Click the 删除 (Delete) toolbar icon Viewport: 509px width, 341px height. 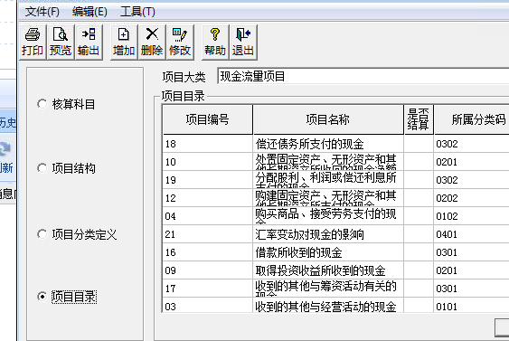(x=152, y=43)
